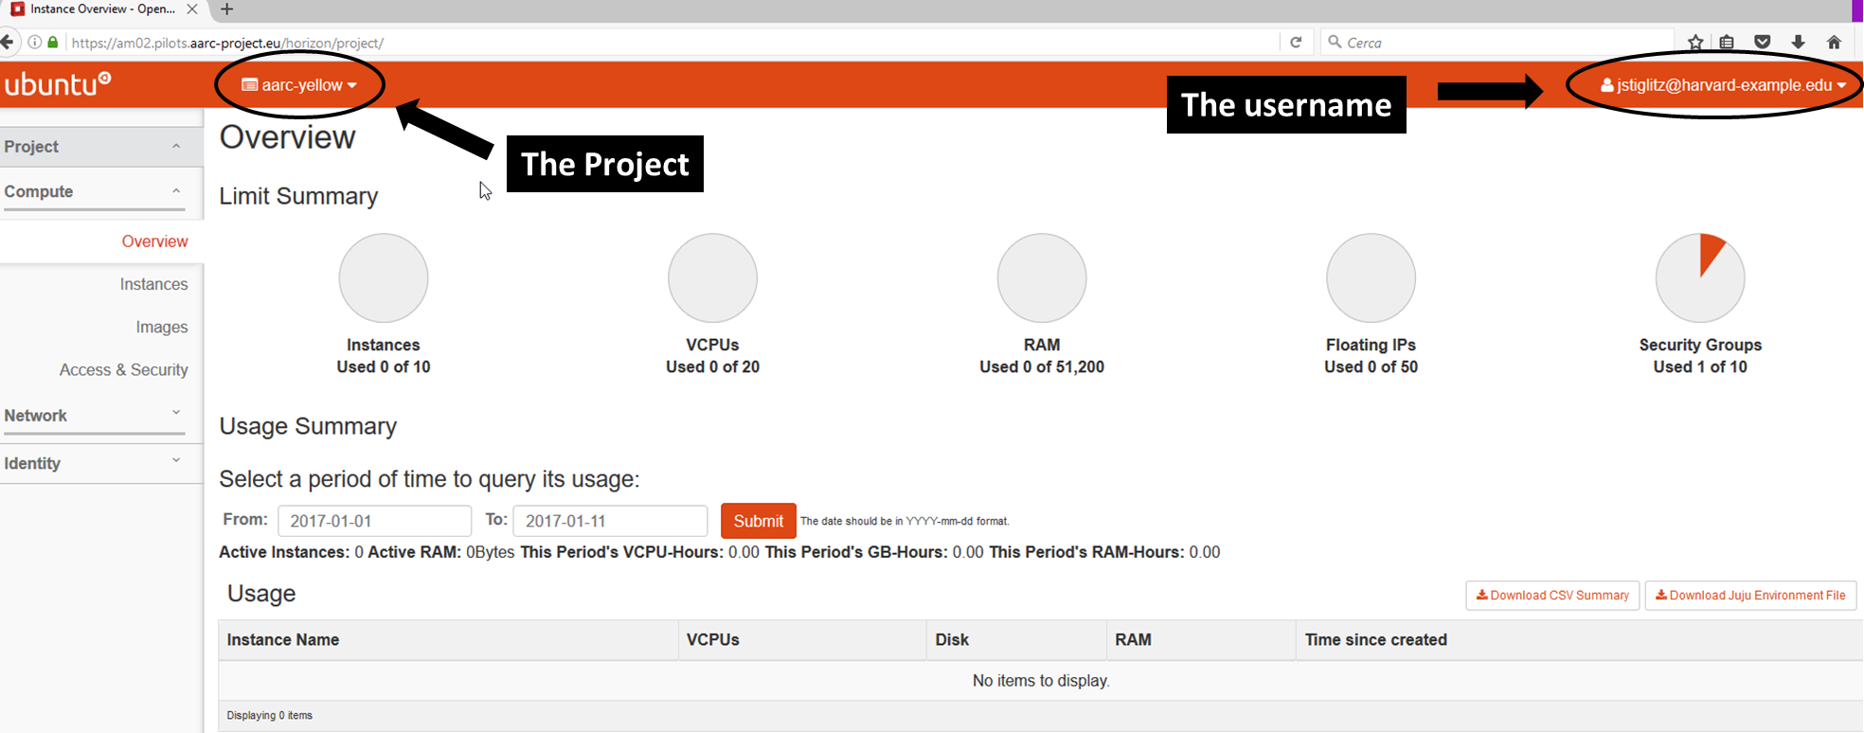
Task: Click the green padlock security icon
Action: point(53,43)
